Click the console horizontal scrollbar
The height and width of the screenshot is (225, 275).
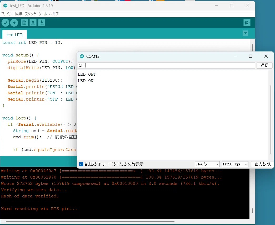tap(90, 221)
